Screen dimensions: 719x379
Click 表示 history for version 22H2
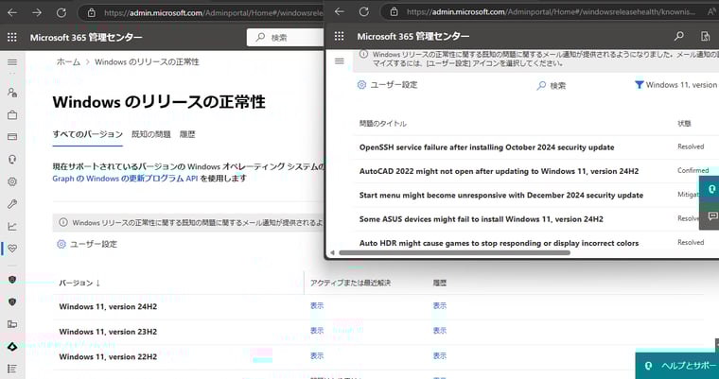tap(440, 355)
